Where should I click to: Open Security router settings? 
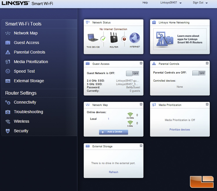click(x=21, y=131)
